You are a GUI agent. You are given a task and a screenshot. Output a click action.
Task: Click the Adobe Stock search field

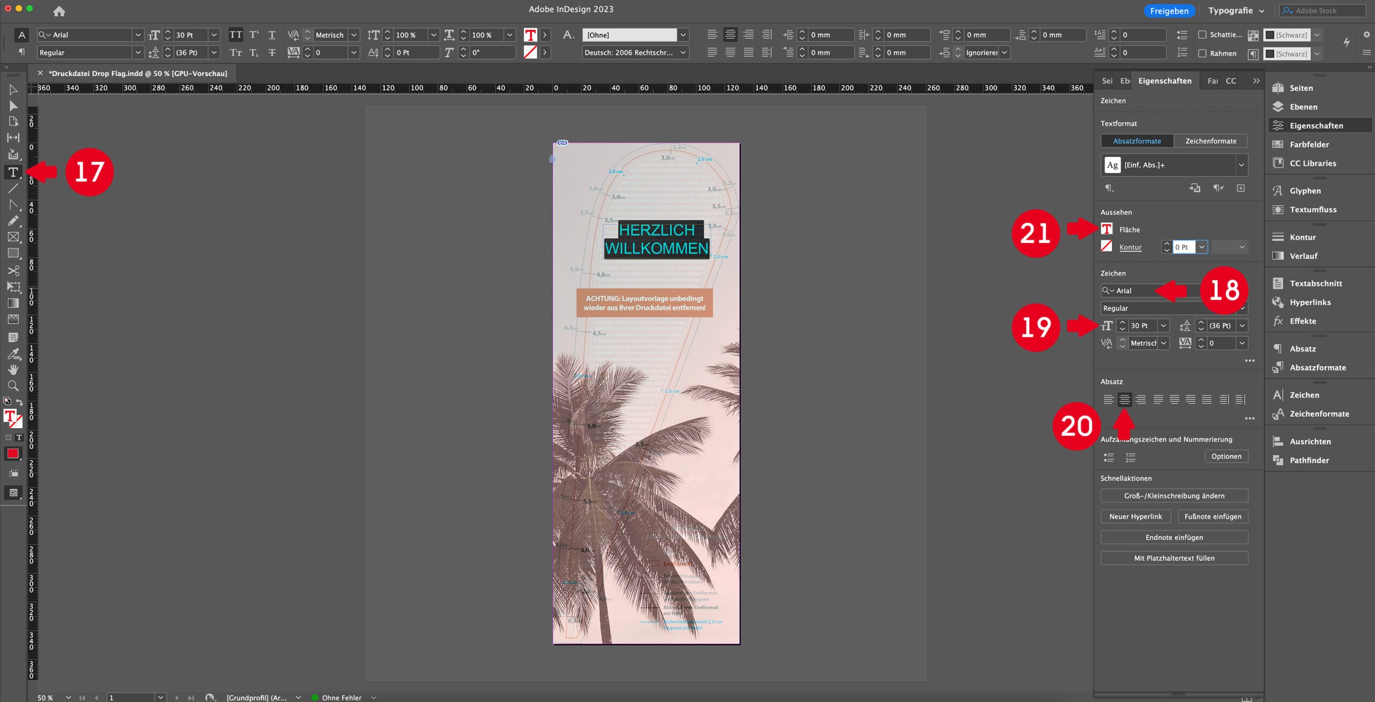1322,10
